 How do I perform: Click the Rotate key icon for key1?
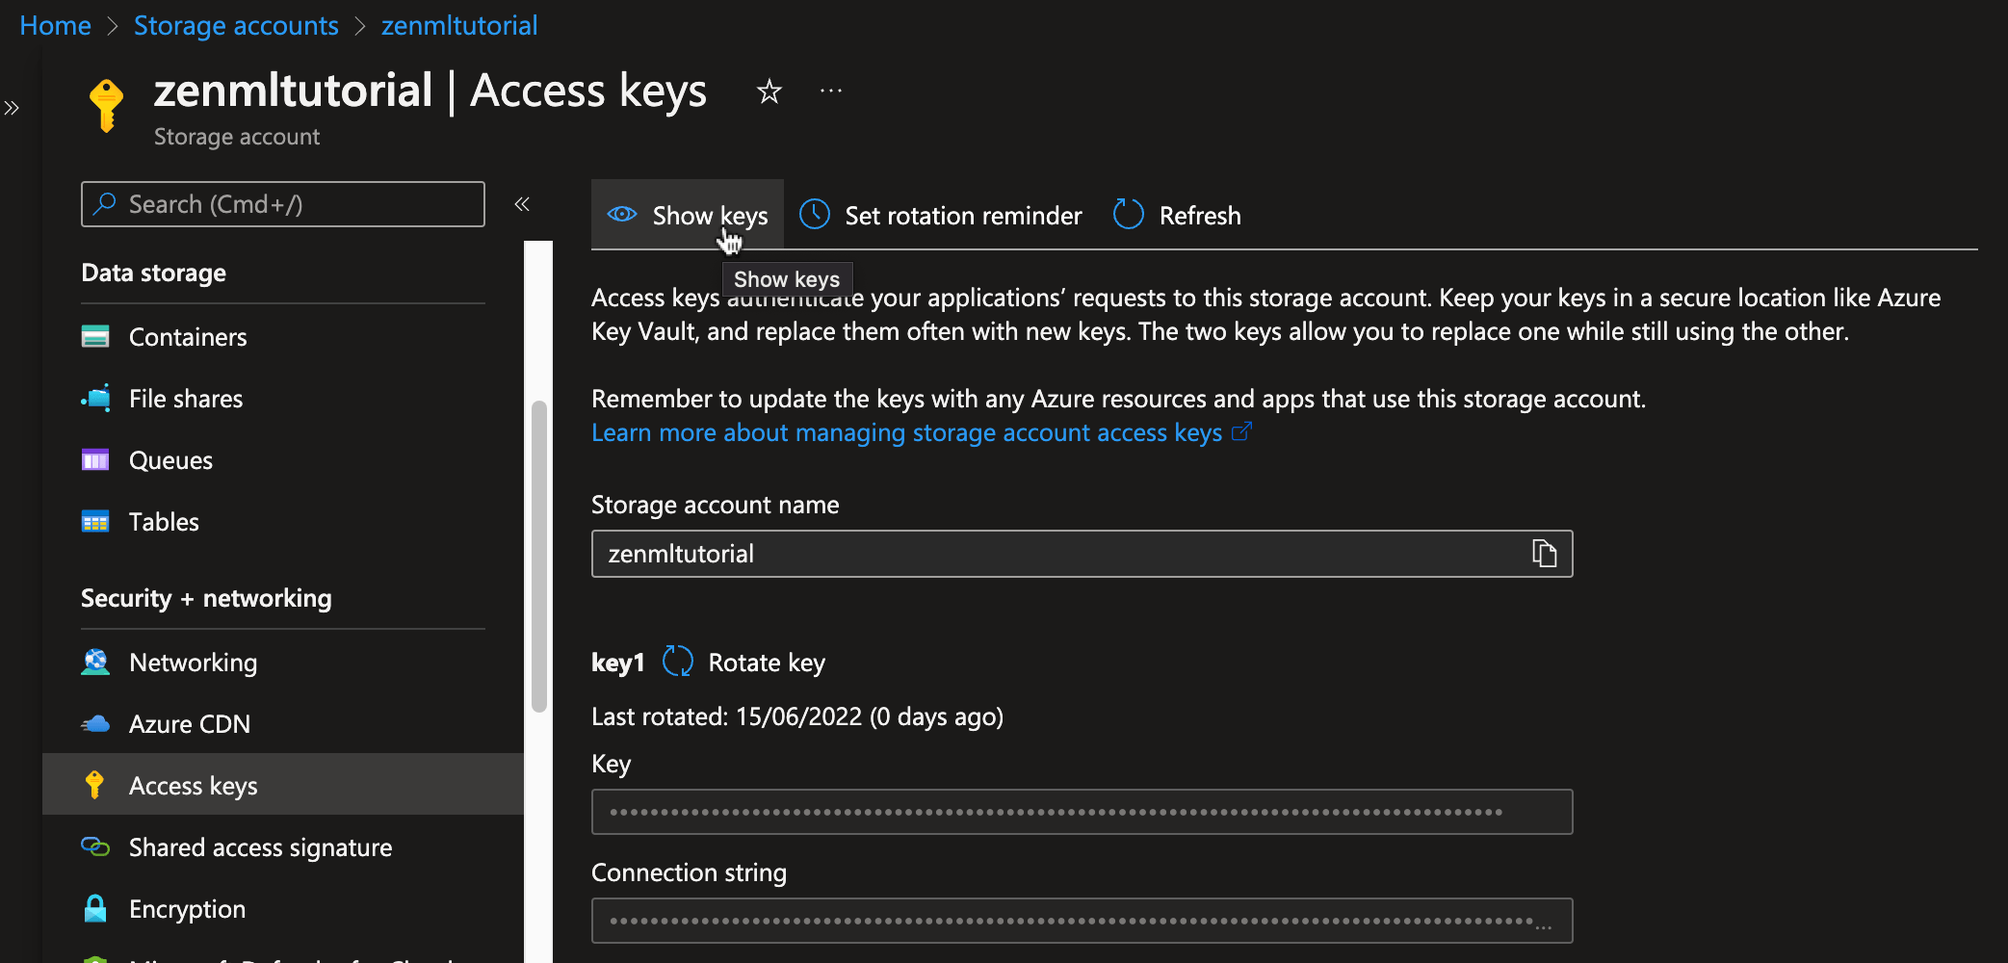pos(678,662)
